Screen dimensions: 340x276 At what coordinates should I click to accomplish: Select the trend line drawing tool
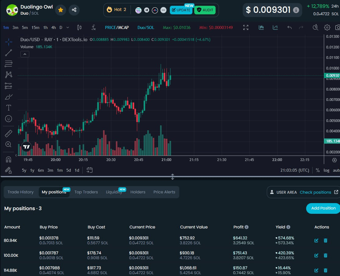(9, 53)
